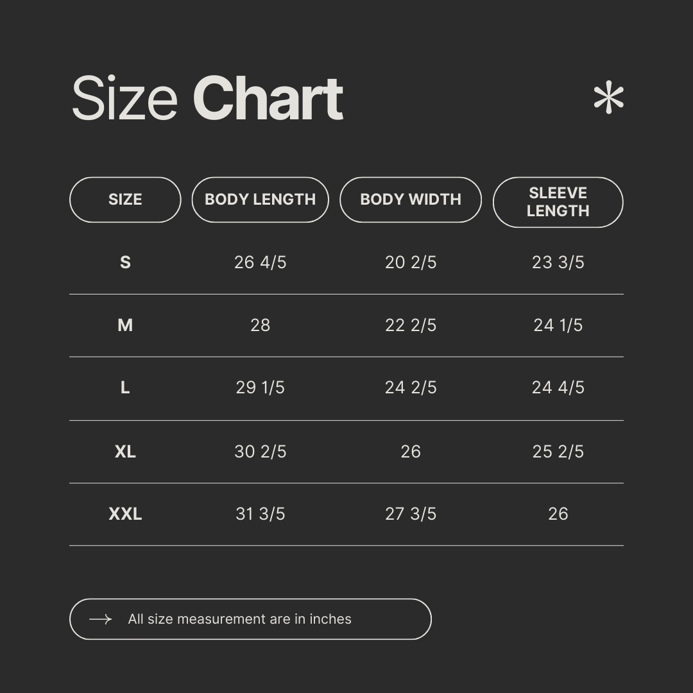Click the BODY WIDTH header pill
Screen dimensions: 693x693
[410, 200]
